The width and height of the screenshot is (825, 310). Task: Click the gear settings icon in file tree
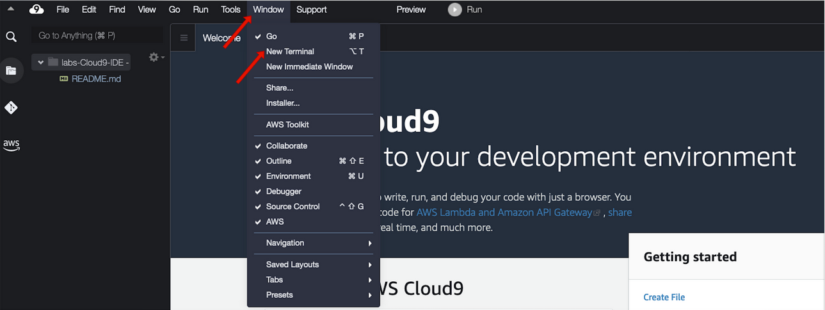click(x=154, y=58)
